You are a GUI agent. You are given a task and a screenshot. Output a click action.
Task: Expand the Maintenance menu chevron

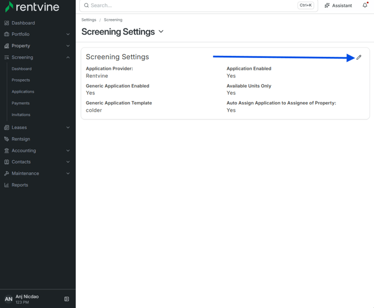[x=68, y=174]
